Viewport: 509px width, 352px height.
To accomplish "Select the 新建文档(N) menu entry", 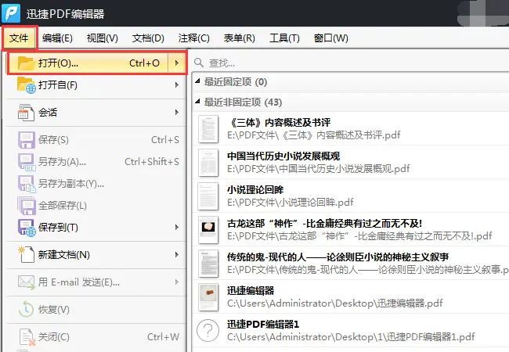I will click(97, 254).
